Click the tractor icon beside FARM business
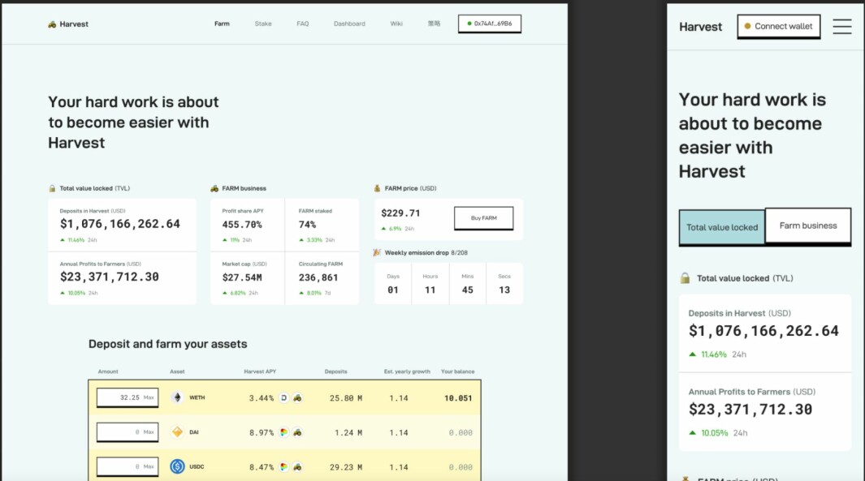865x481 pixels. click(x=214, y=188)
